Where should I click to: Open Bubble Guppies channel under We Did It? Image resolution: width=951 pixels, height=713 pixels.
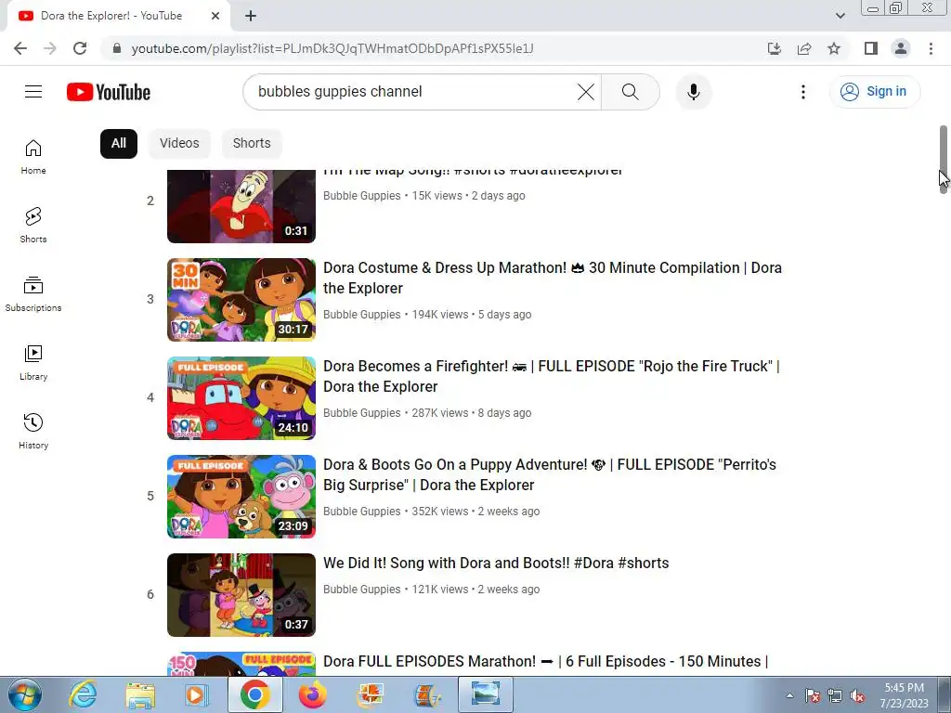(x=361, y=589)
